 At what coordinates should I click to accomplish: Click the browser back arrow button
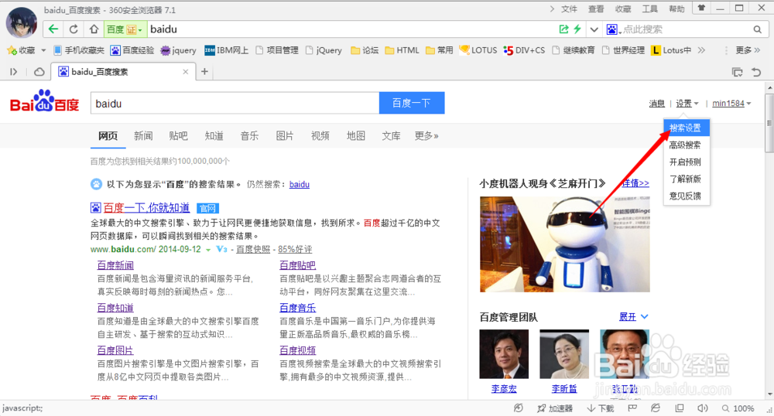point(53,29)
